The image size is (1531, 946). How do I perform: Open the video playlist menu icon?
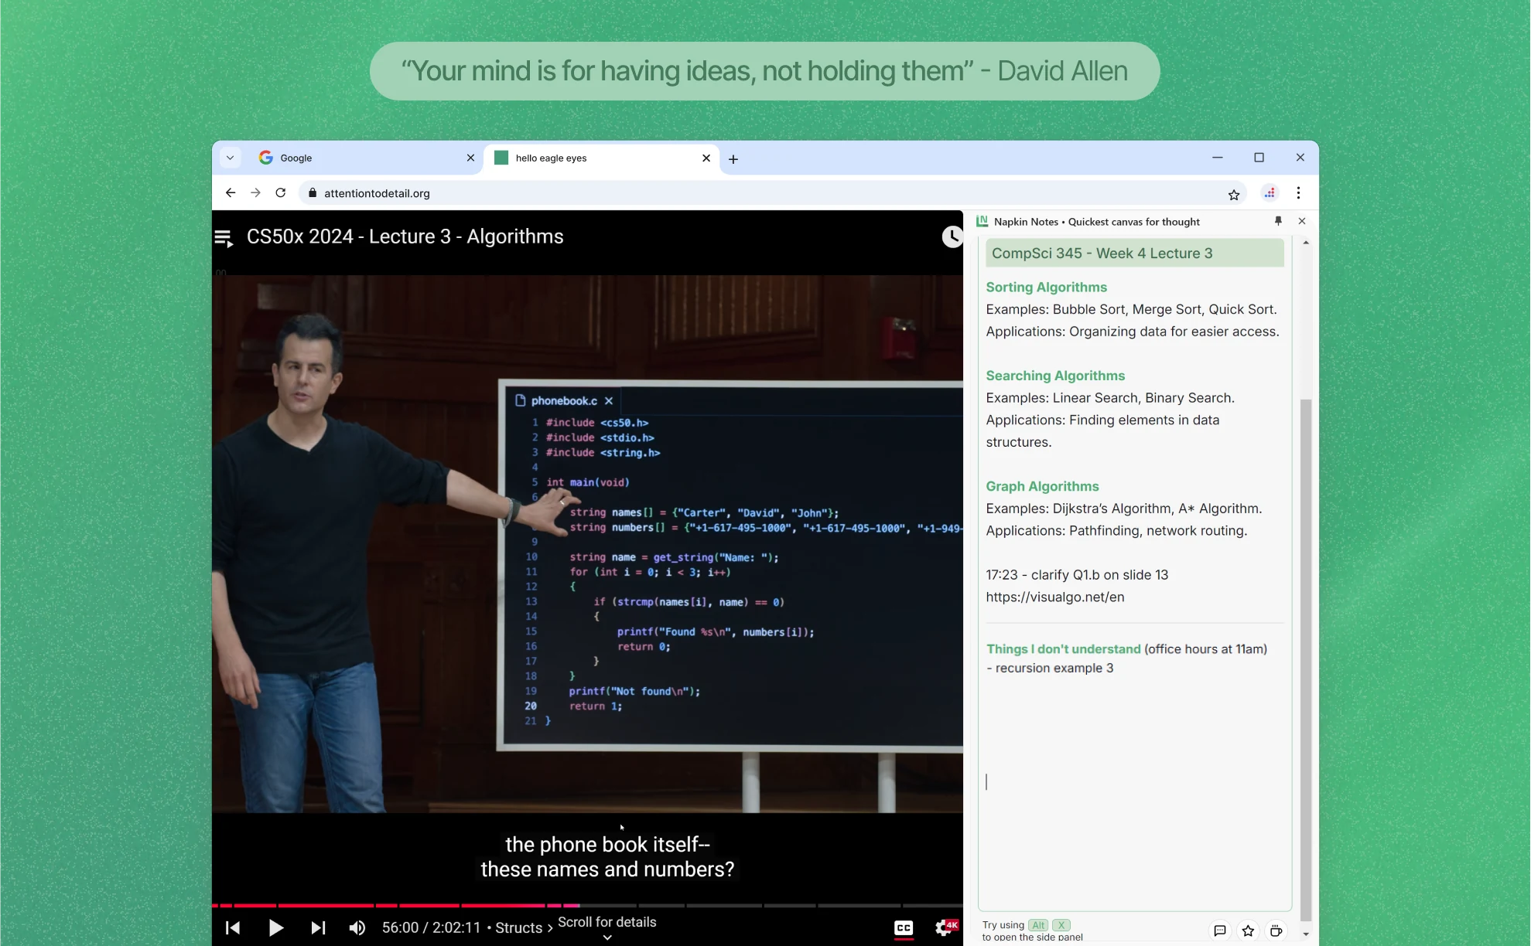click(x=224, y=238)
